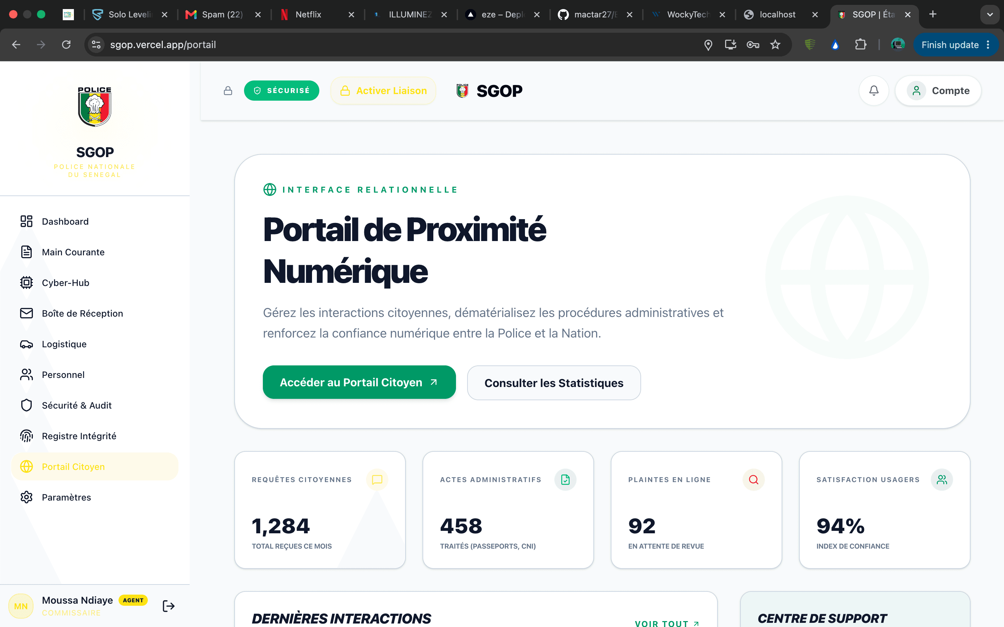Switch to the Spam (22) Gmail tab

coord(222,15)
